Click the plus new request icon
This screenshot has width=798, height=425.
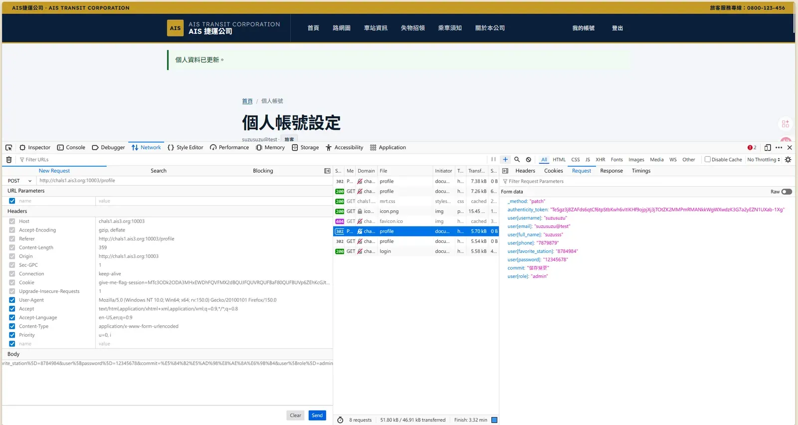tap(505, 160)
